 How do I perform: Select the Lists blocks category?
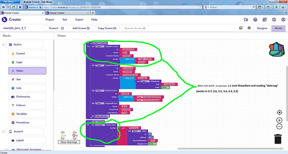(x=28, y=88)
